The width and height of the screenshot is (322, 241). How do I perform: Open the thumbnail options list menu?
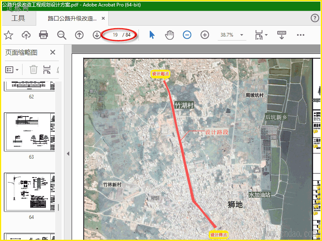12,69
